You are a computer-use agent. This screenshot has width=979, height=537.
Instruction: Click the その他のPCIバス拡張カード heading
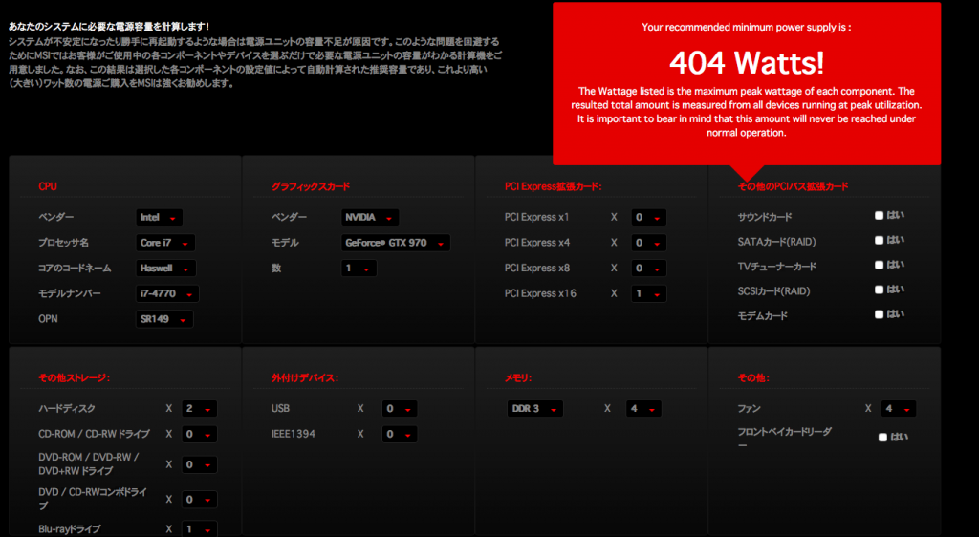(793, 186)
